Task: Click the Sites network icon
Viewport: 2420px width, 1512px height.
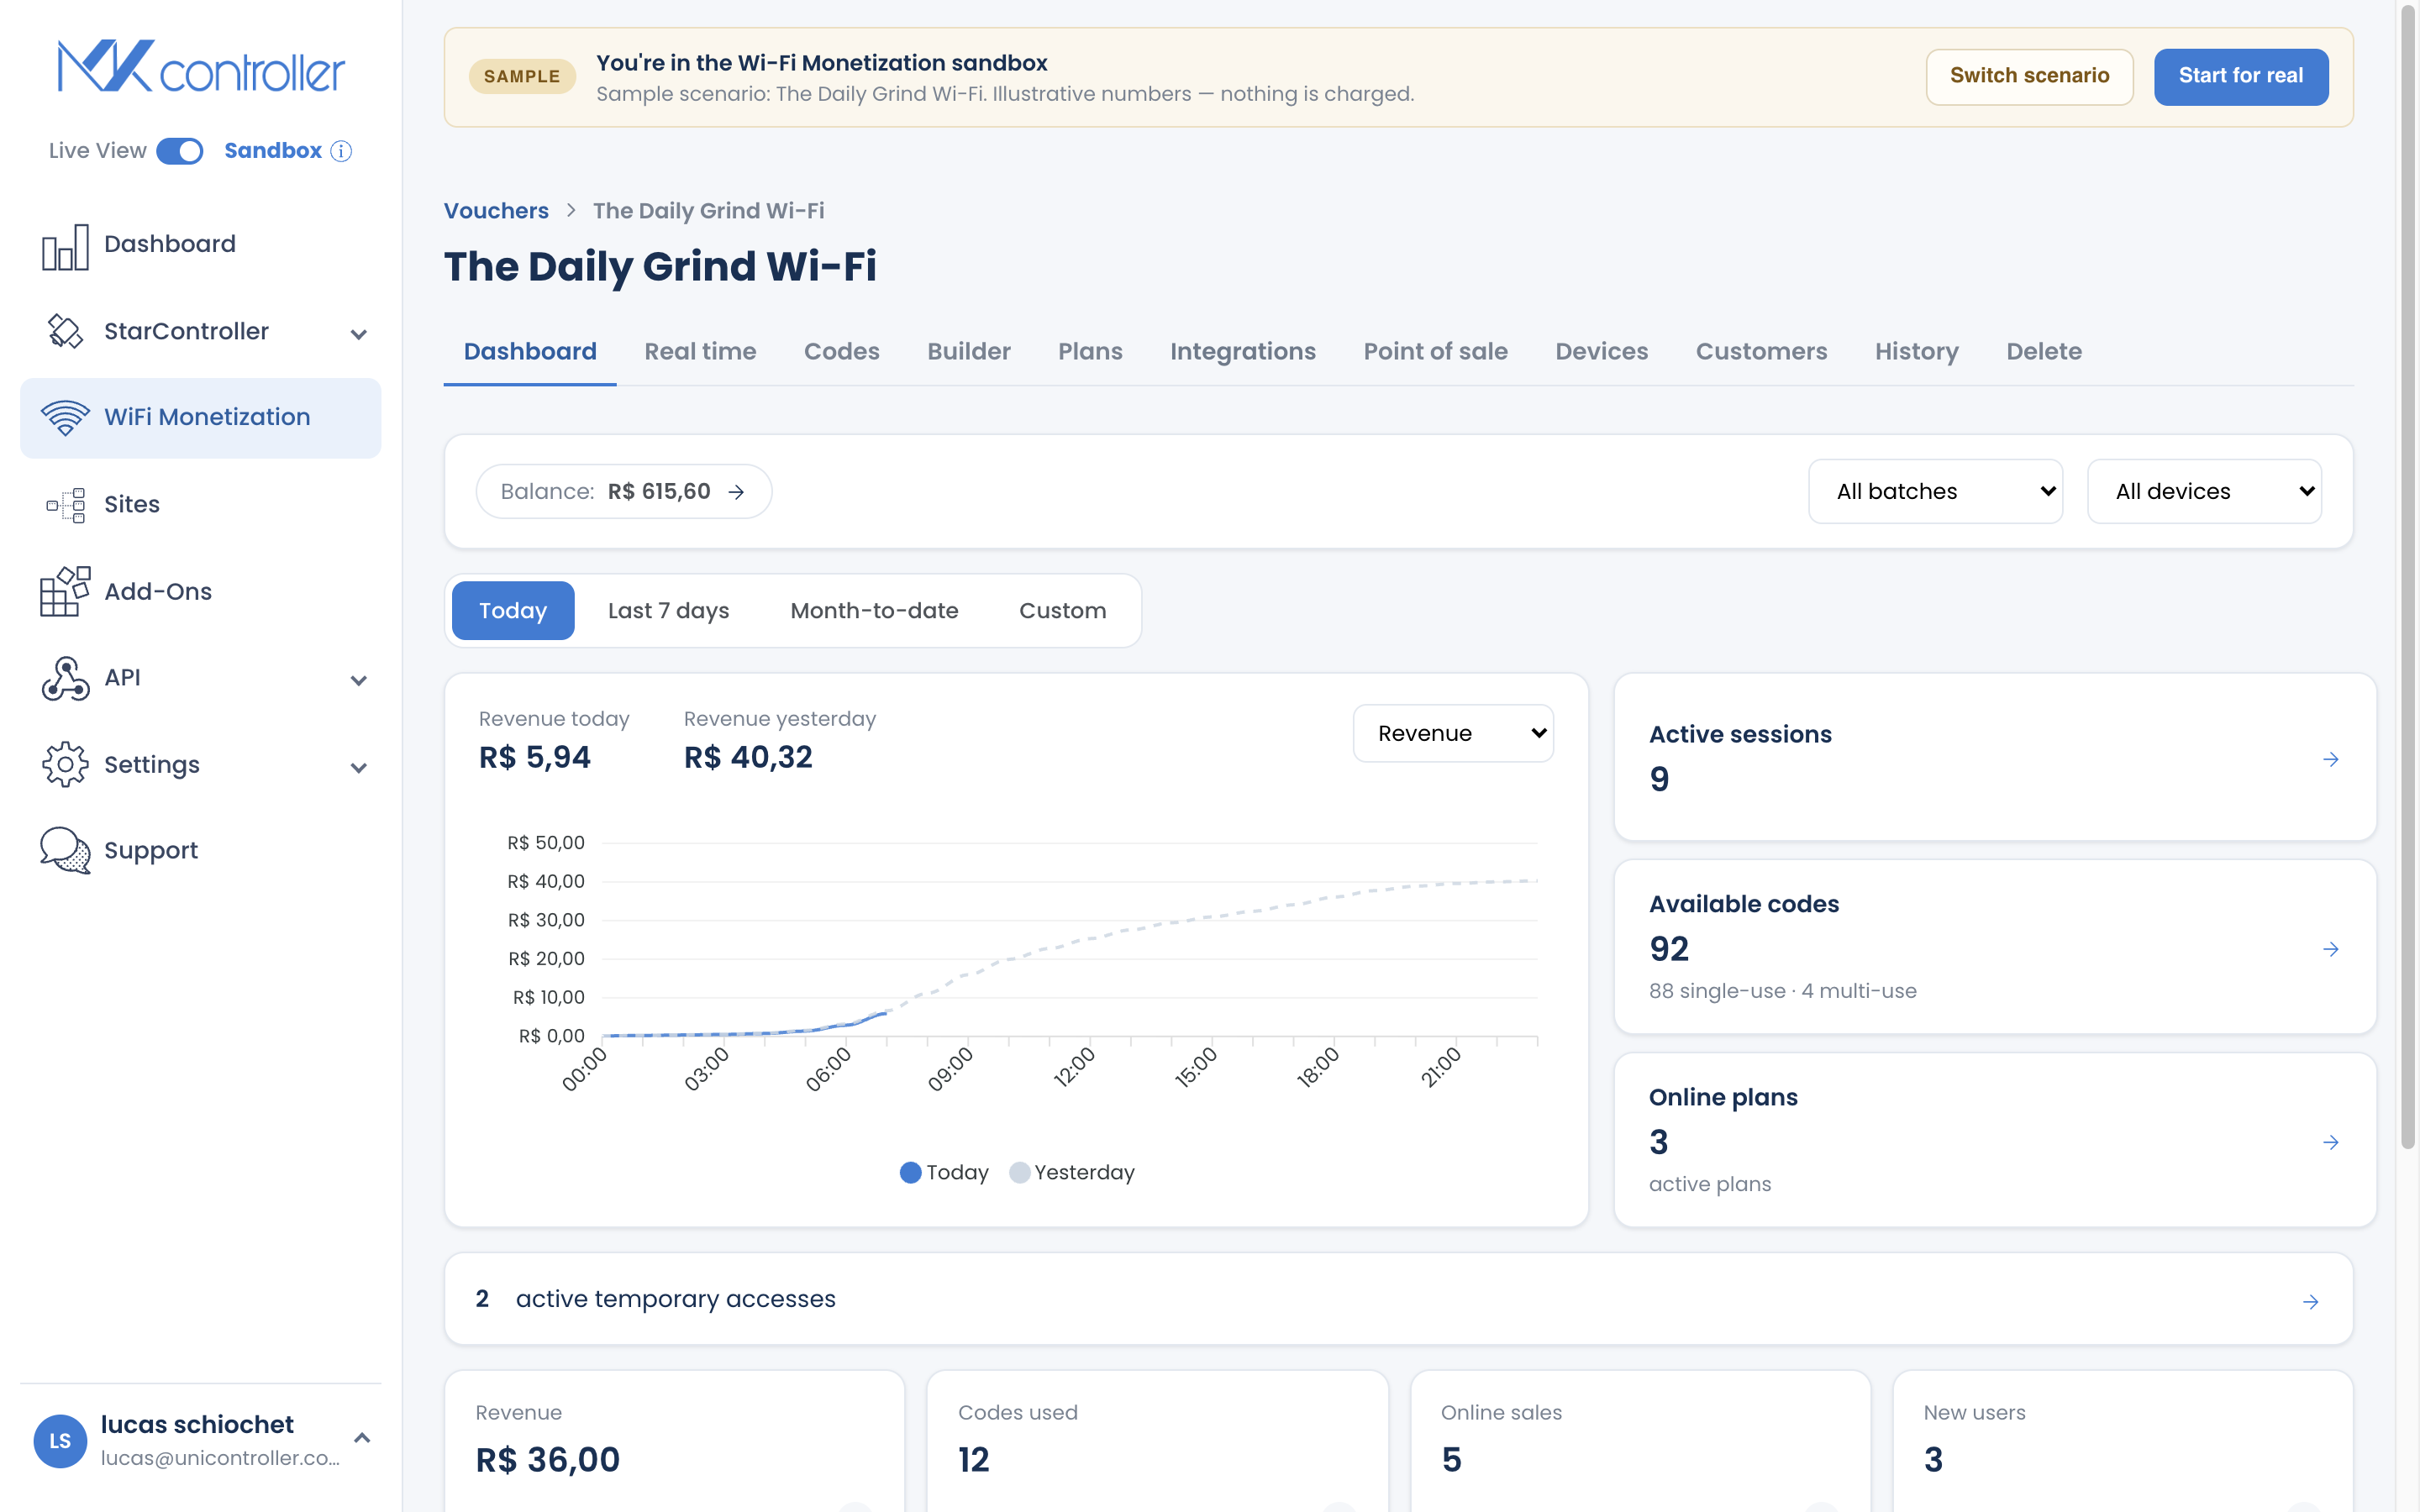Action: tap(65, 505)
